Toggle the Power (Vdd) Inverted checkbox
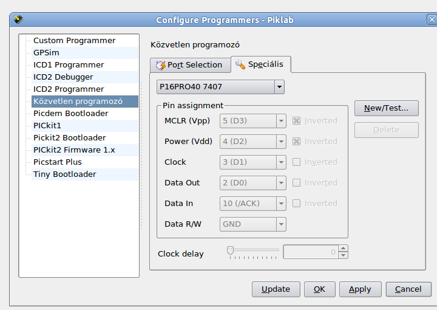Viewport: 437px width, 310px height. pos(297,142)
